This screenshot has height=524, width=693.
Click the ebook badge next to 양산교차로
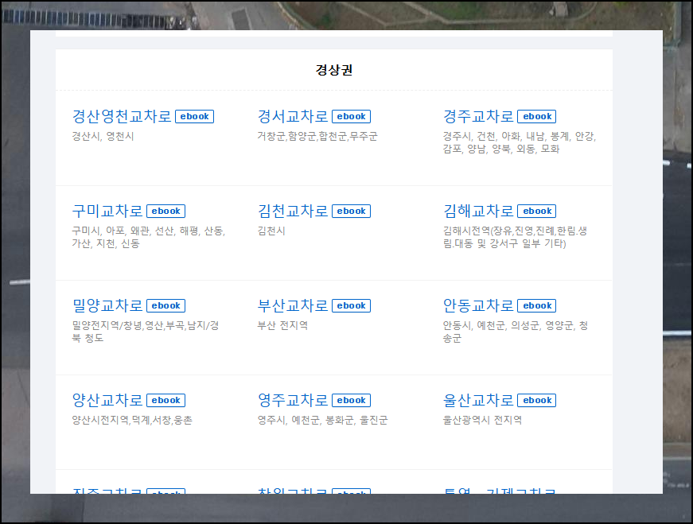[166, 400]
